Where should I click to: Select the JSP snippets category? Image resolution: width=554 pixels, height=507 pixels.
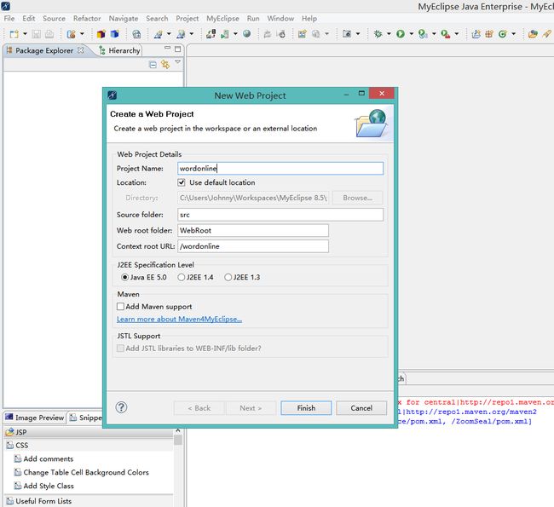click(89, 432)
